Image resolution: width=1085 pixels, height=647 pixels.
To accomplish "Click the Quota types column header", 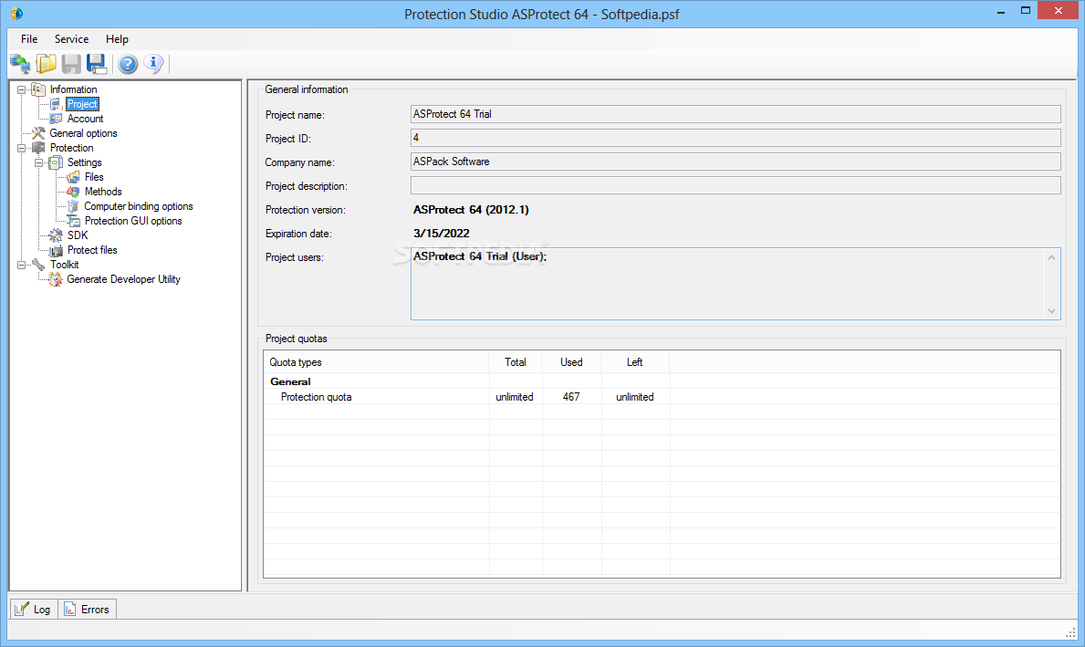I will click(x=376, y=362).
